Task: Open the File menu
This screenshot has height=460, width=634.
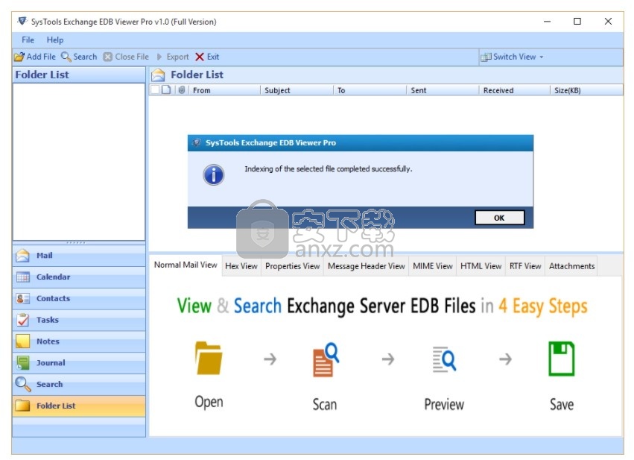Action: pos(28,40)
